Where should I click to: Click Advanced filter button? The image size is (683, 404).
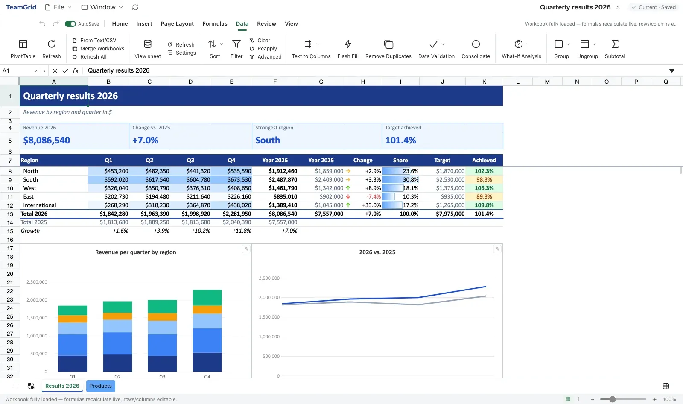point(266,57)
